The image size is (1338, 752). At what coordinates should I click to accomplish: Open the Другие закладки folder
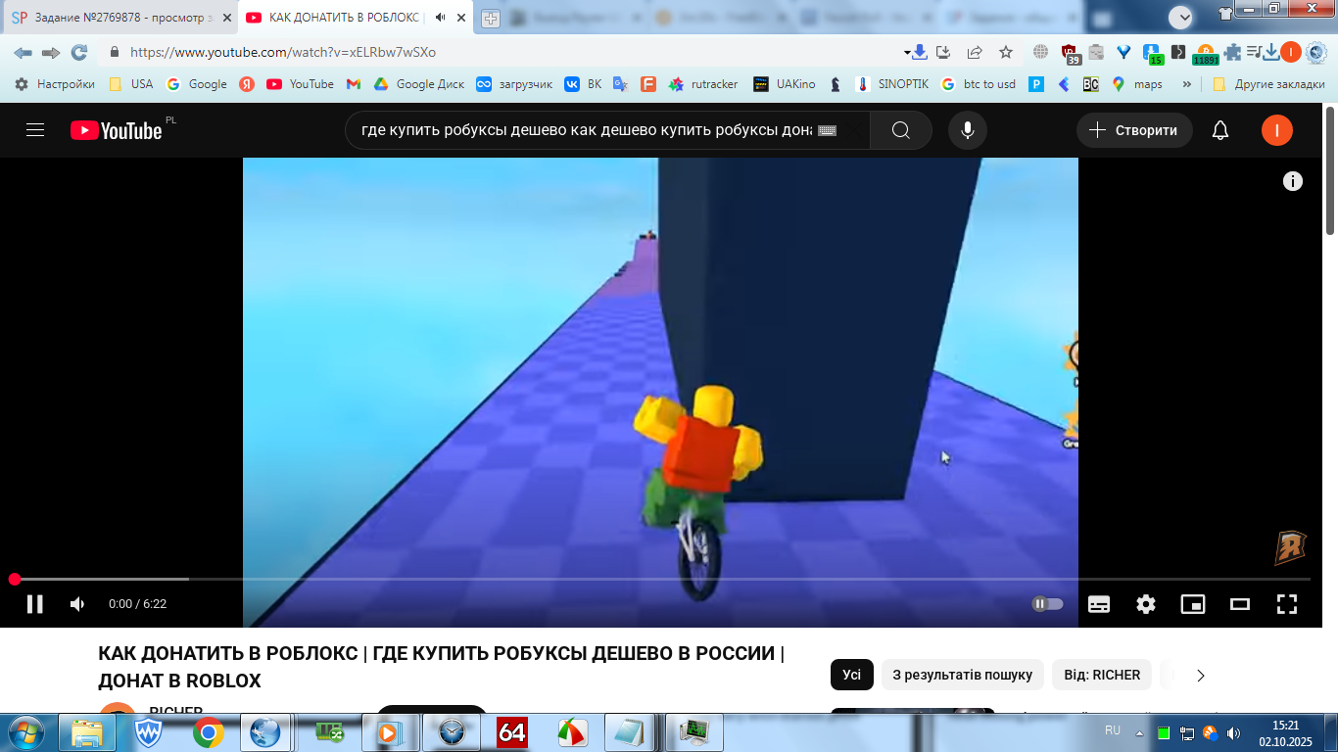point(1268,84)
